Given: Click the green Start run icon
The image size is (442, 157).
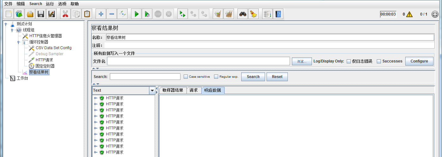Looking at the screenshot, I should (x=136, y=14).
